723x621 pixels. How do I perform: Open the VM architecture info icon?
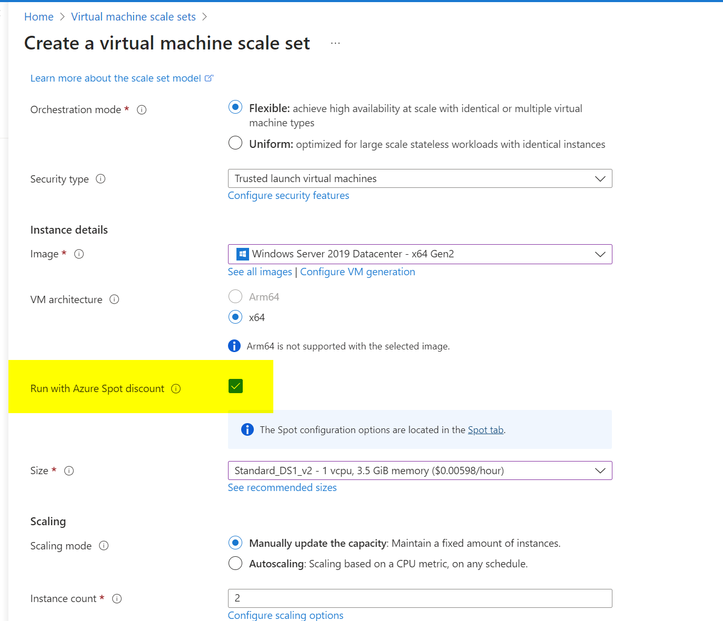coord(114,299)
